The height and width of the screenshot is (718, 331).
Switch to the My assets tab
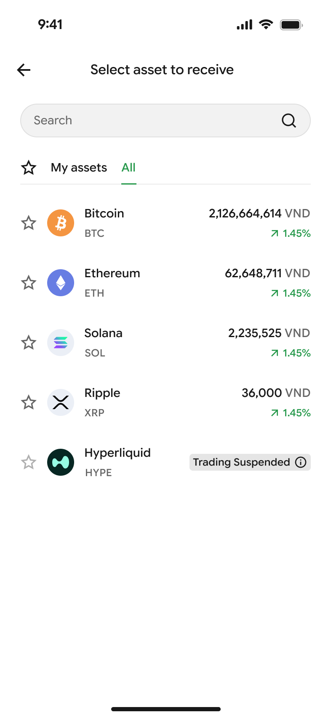(79, 168)
